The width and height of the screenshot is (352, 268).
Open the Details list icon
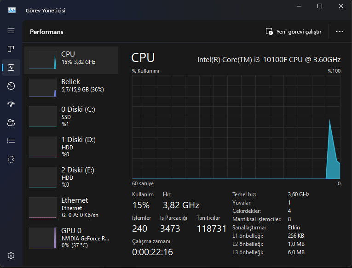pos(11,141)
